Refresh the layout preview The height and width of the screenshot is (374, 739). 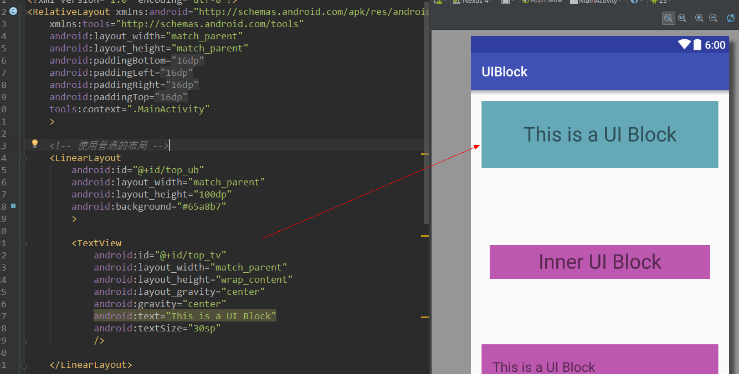[x=731, y=18]
